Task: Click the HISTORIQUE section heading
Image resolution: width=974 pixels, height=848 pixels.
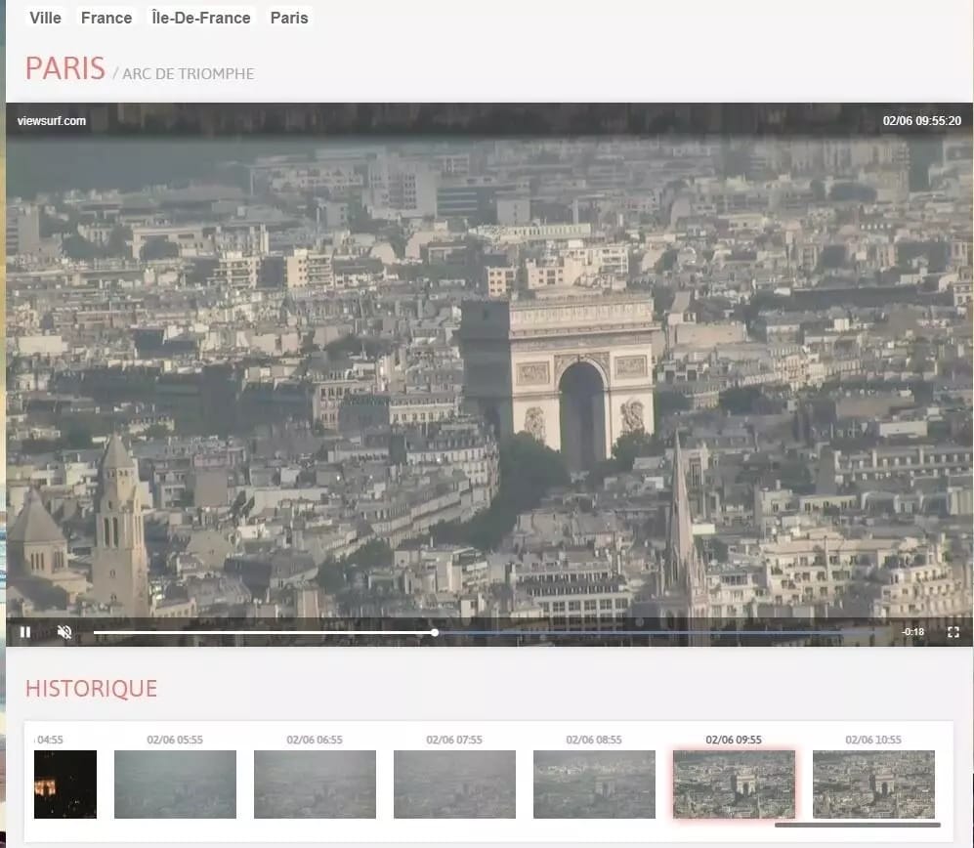Action: 91,689
